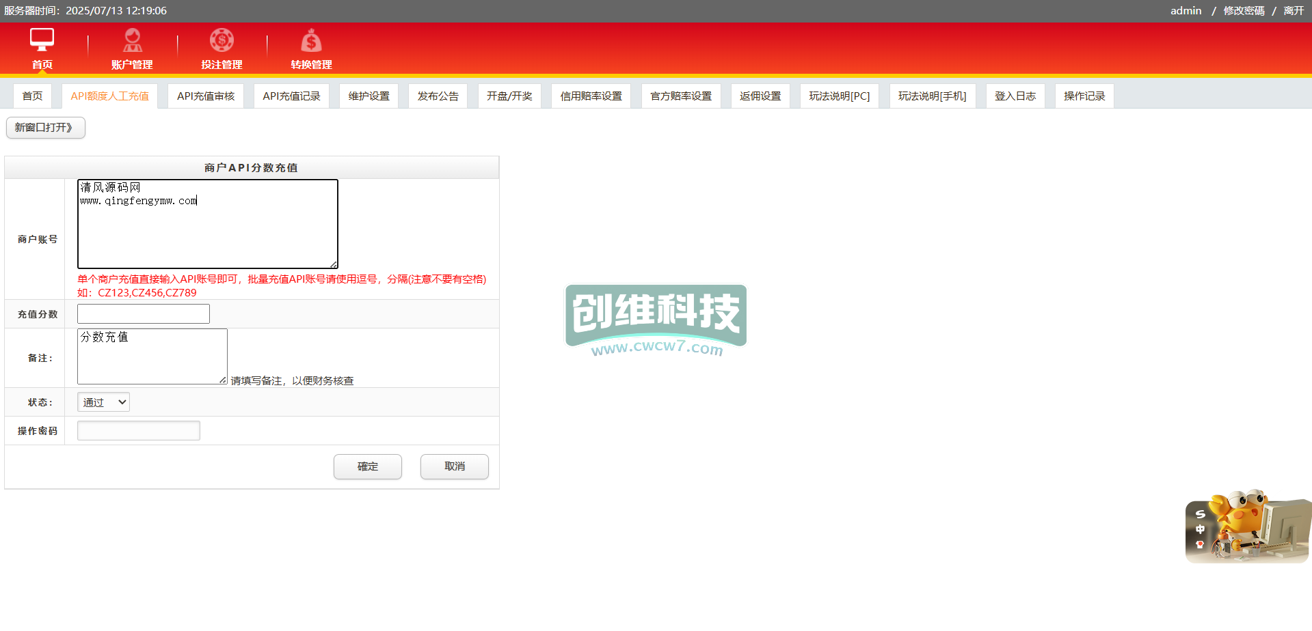Viewport: 1312px width, 631px height.
Task: Grab the 商户账号 textarea resize handle
Action: [334, 264]
